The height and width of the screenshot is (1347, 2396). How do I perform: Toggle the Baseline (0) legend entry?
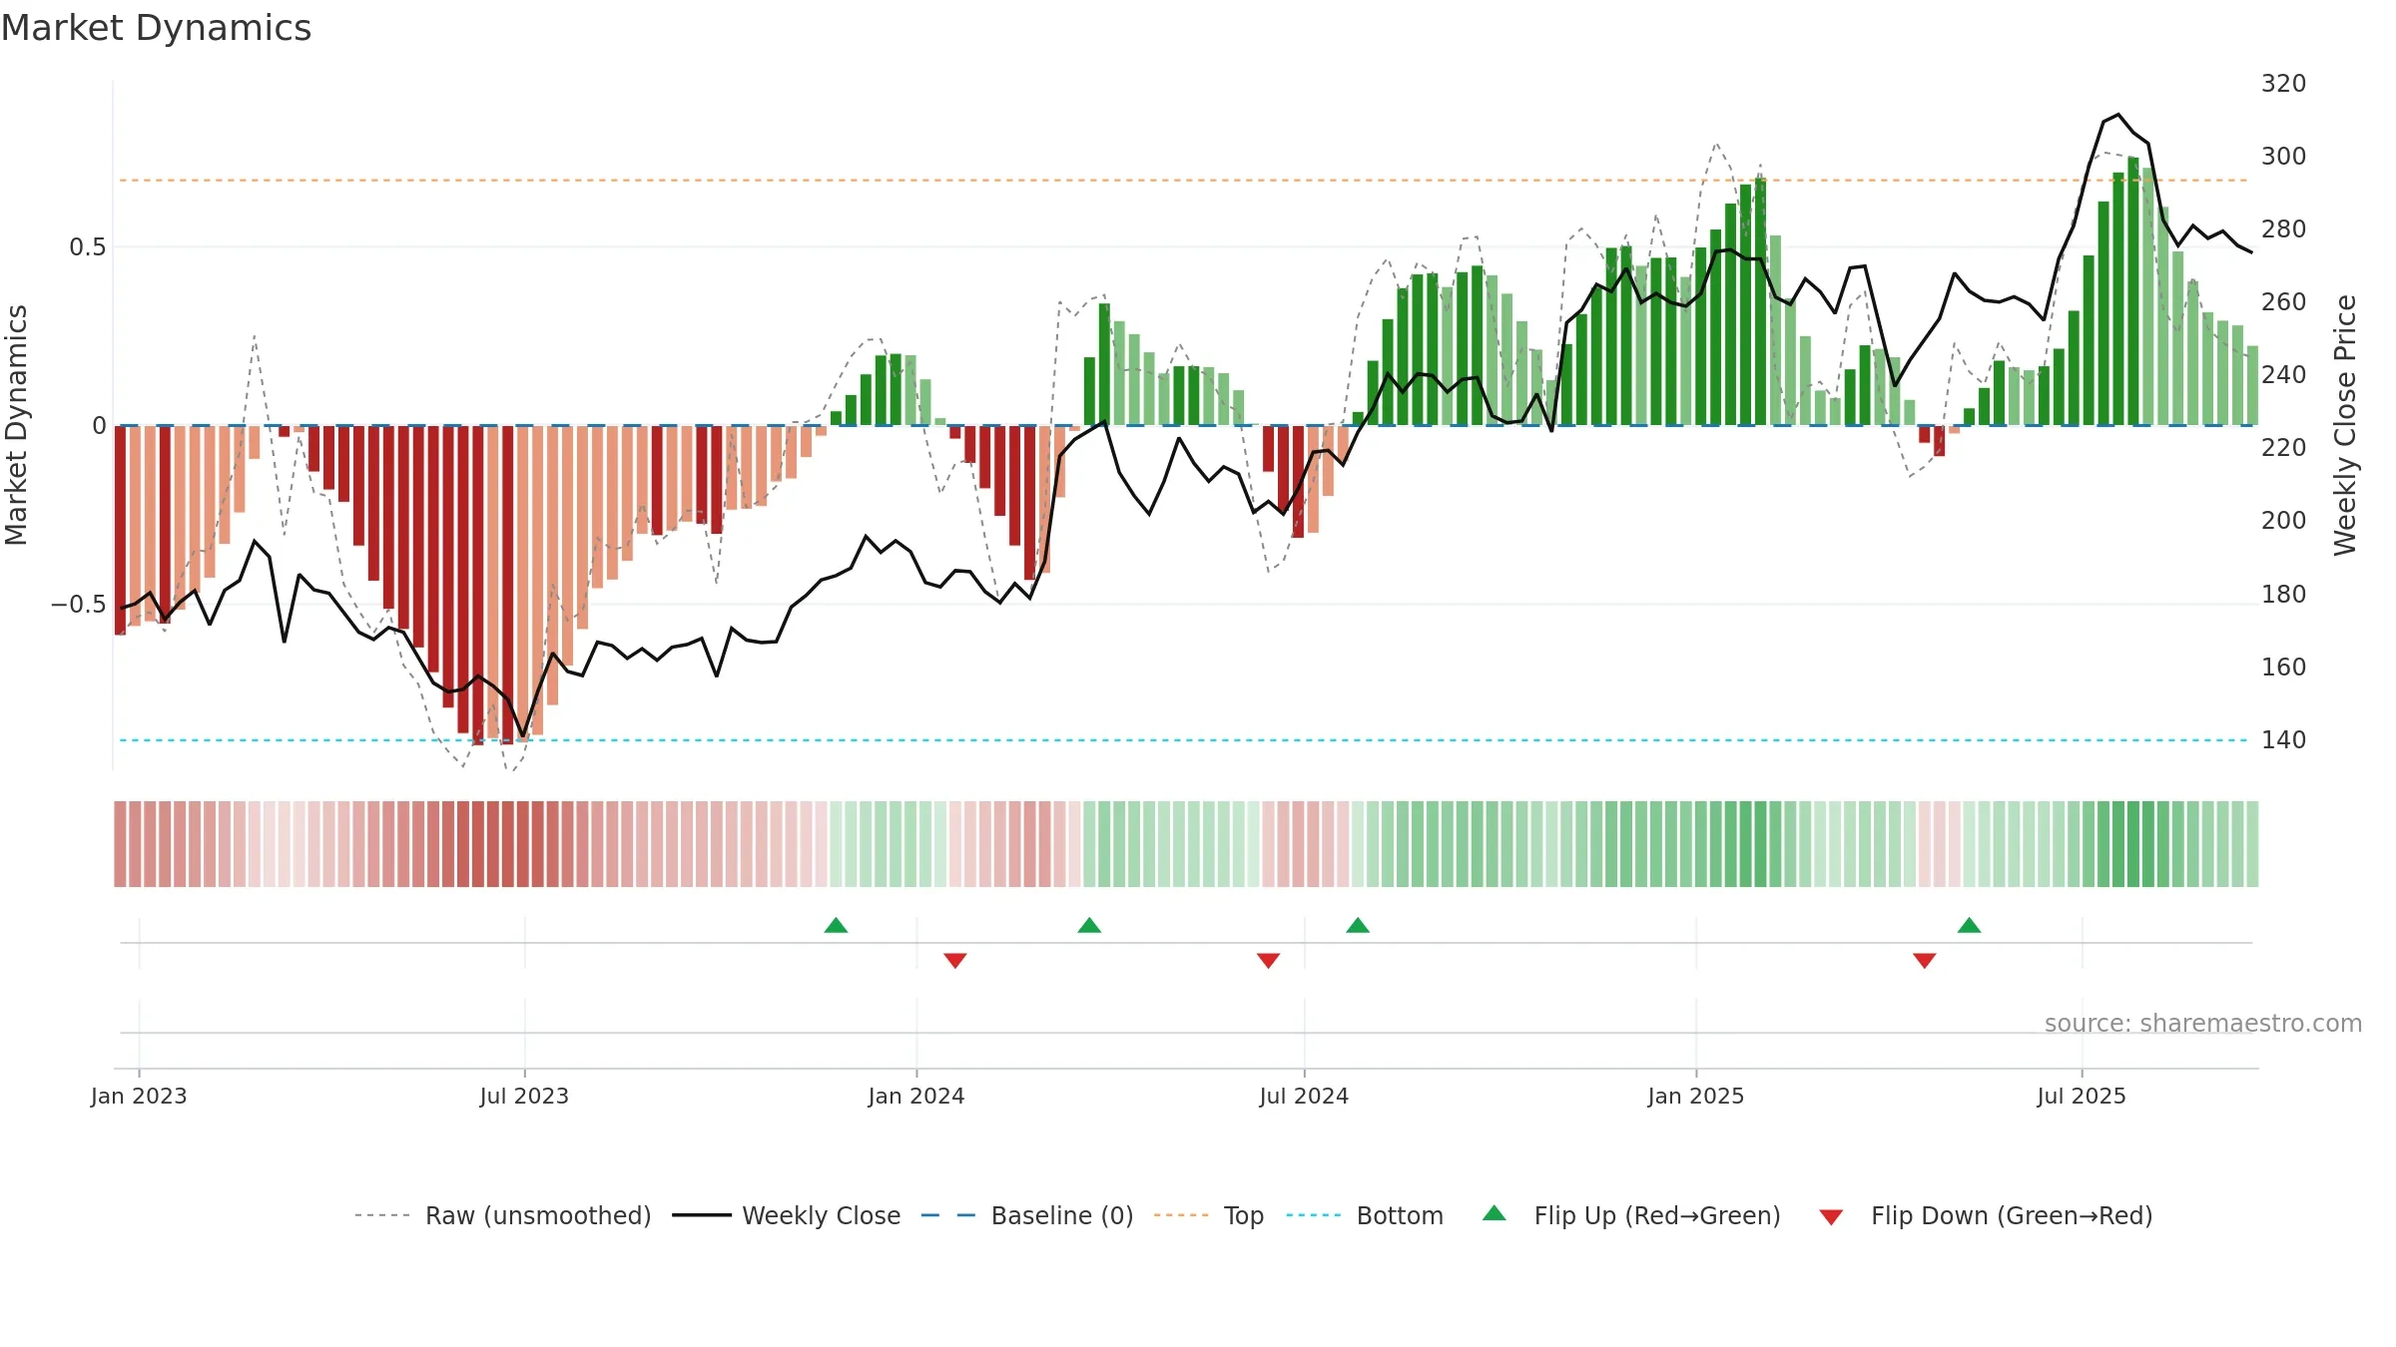coord(1026,1215)
